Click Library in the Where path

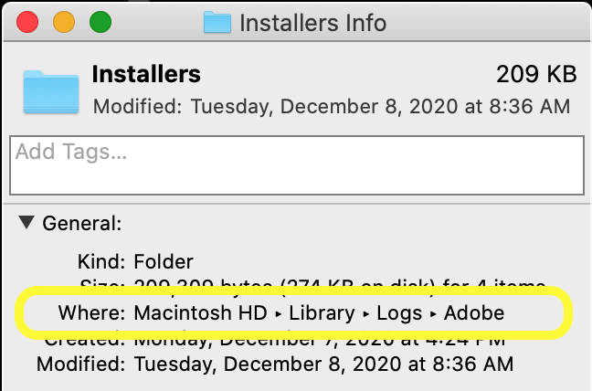click(321, 313)
